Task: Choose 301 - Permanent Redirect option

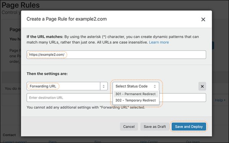Action: [135, 94]
